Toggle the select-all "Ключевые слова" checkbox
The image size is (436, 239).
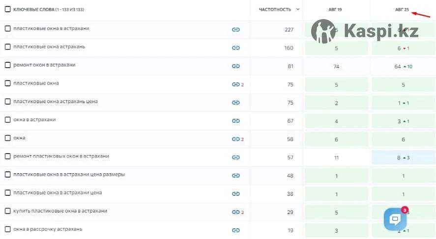click(7, 9)
